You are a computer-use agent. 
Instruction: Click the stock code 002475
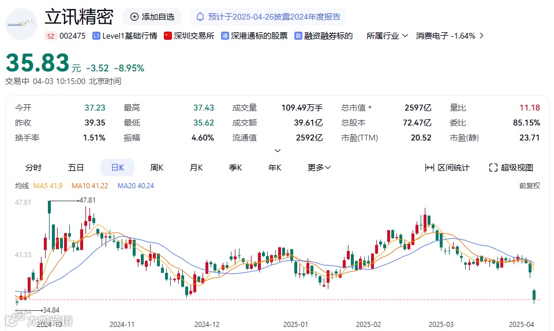coord(73,36)
